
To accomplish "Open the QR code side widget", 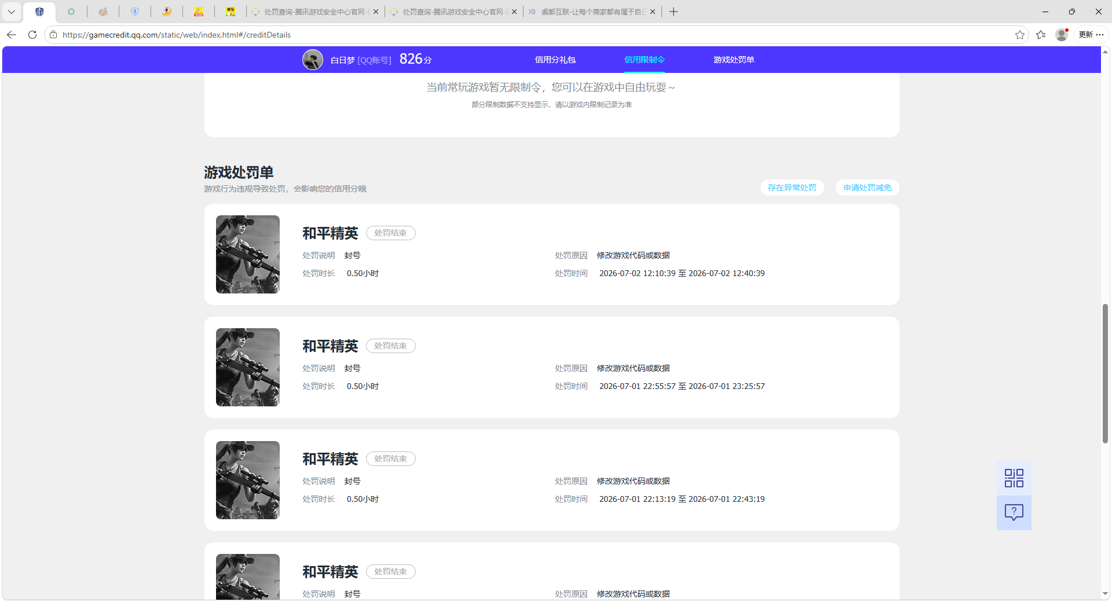I will point(1014,478).
